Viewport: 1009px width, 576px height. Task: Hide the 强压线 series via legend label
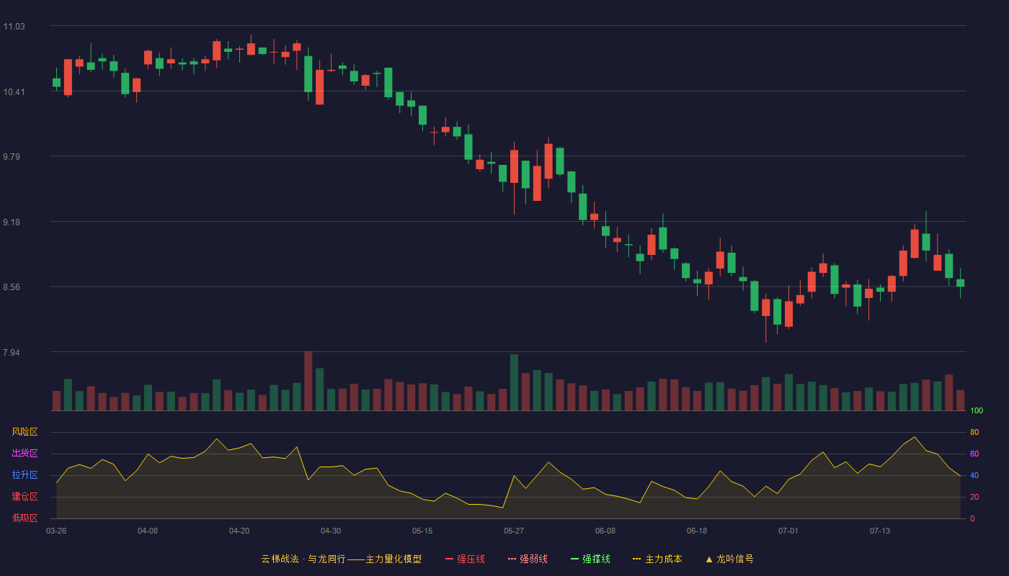[x=471, y=559]
